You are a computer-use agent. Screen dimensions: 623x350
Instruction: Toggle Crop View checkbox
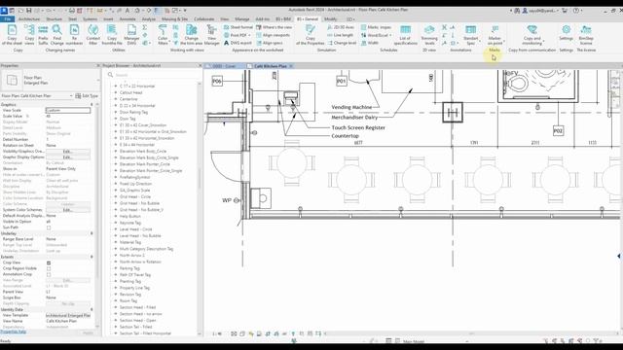[x=49, y=262]
